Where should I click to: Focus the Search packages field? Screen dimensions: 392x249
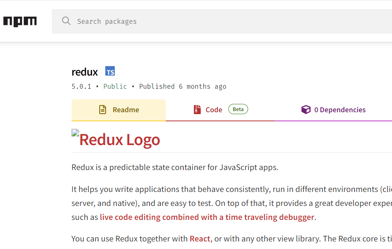tap(222, 22)
